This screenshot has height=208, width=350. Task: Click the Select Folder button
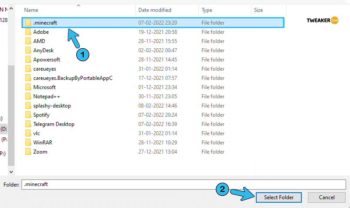coord(279,197)
